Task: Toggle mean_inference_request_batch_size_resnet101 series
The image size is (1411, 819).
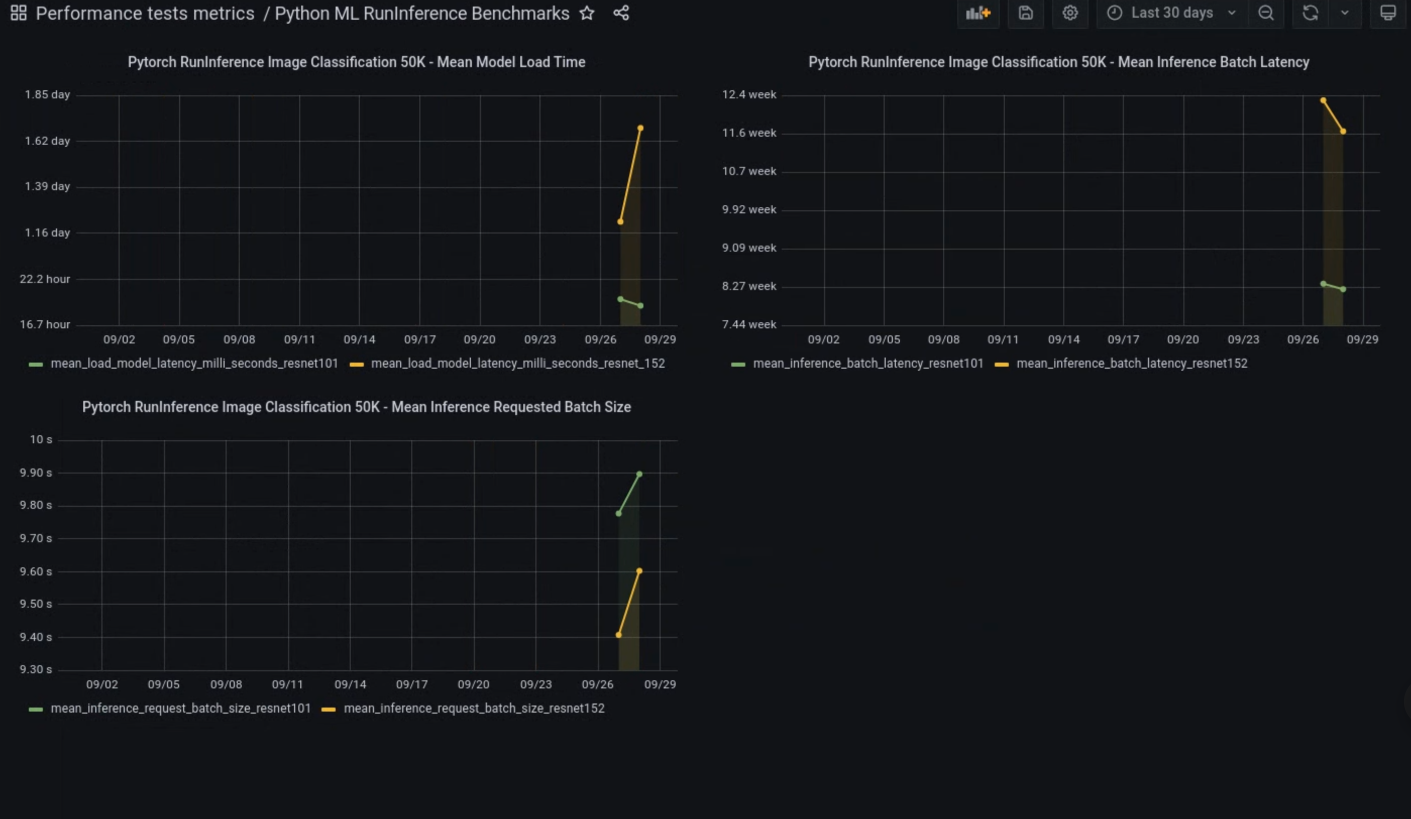Action: (x=180, y=709)
